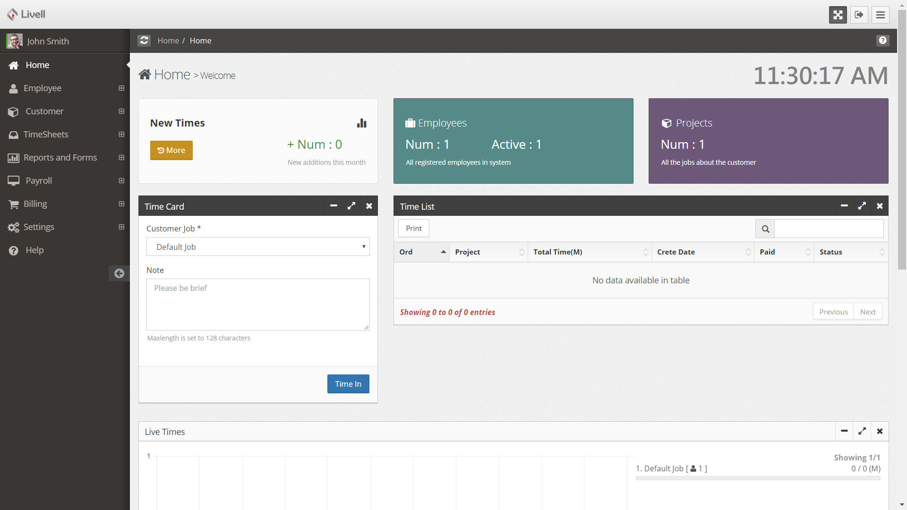Viewport: 907px width, 510px height.
Task: Expand the Time List panel fullscreen
Action: [862, 206]
